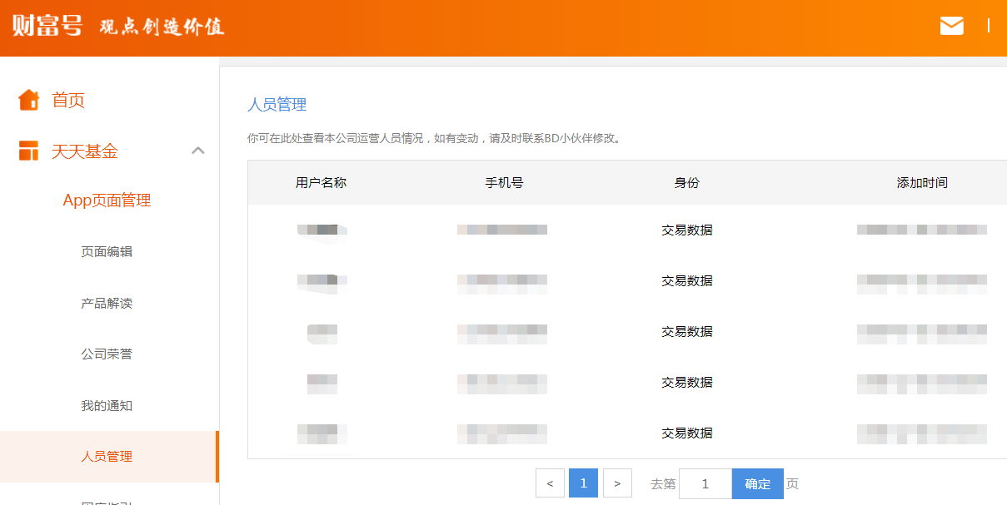Click the 天天基金 grid icon
Viewport: 1007px width, 505px height.
[x=29, y=151]
